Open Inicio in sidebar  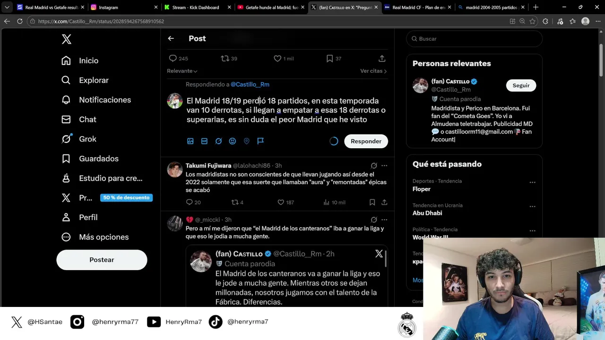coord(80,60)
